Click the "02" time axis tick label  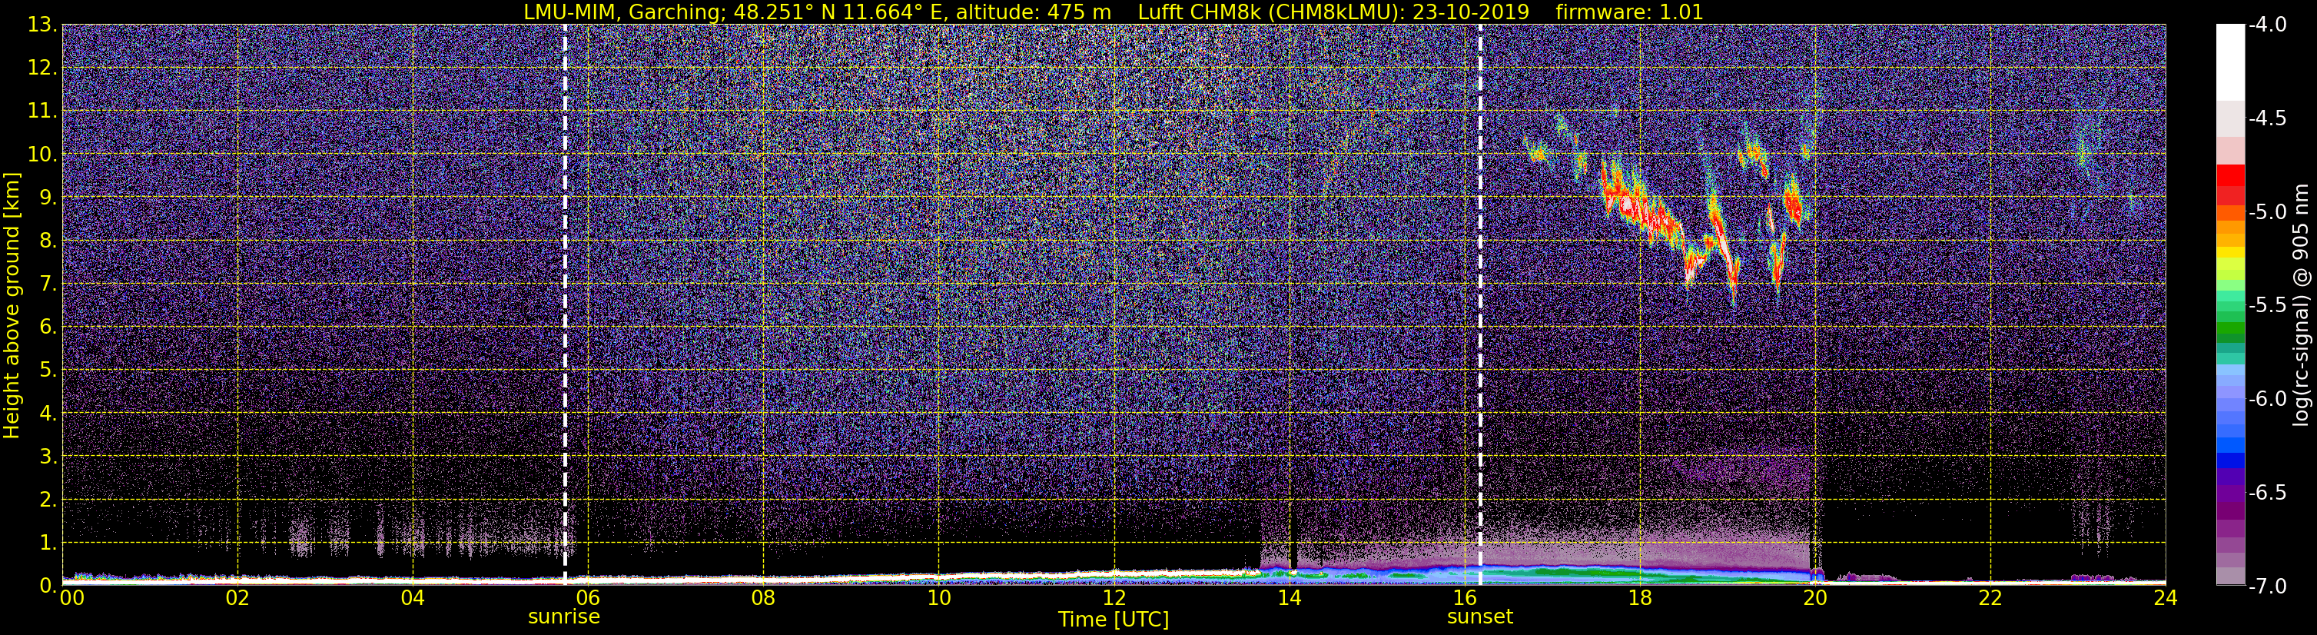(237, 598)
